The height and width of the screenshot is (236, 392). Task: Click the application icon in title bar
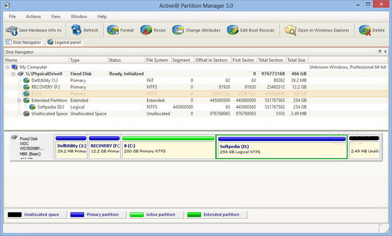click(7, 5)
